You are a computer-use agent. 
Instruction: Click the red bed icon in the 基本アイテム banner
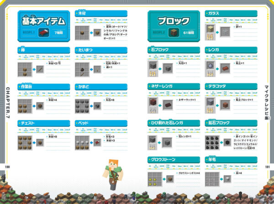coord(44,32)
